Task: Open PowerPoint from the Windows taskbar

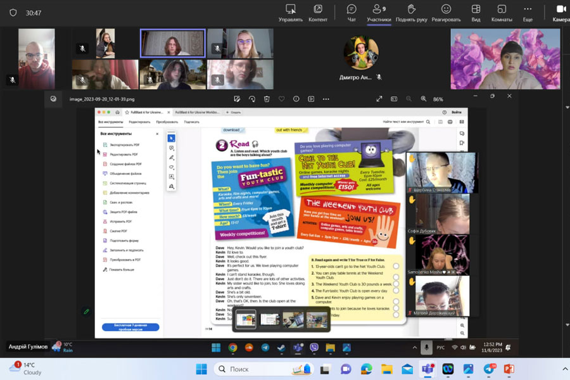Action: pyautogui.click(x=509, y=369)
